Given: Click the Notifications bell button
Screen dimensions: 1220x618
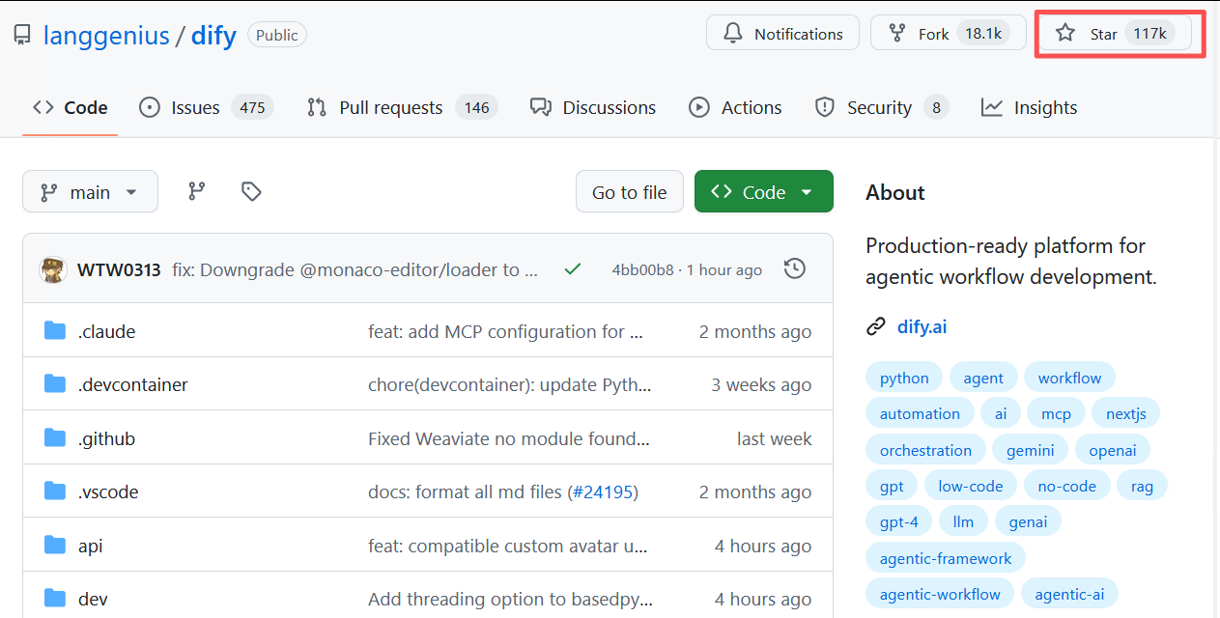Looking at the screenshot, I should [782, 34].
